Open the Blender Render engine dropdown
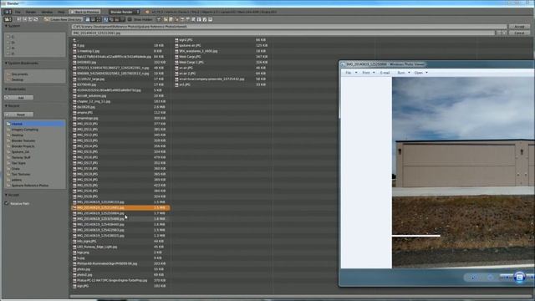Screen dimensions: 535x301 [125, 12]
